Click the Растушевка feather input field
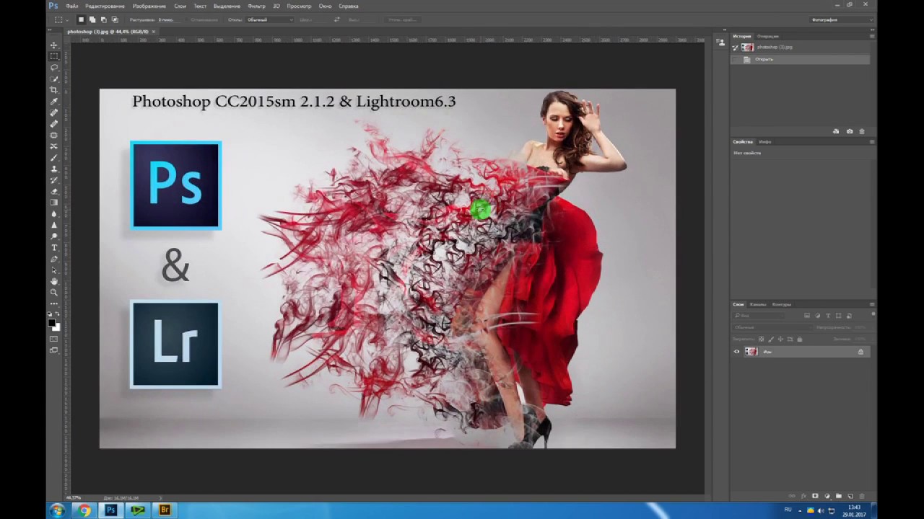924x519 pixels. [170, 19]
